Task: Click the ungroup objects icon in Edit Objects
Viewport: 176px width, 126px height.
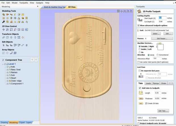Action: (x=19, y=45)
